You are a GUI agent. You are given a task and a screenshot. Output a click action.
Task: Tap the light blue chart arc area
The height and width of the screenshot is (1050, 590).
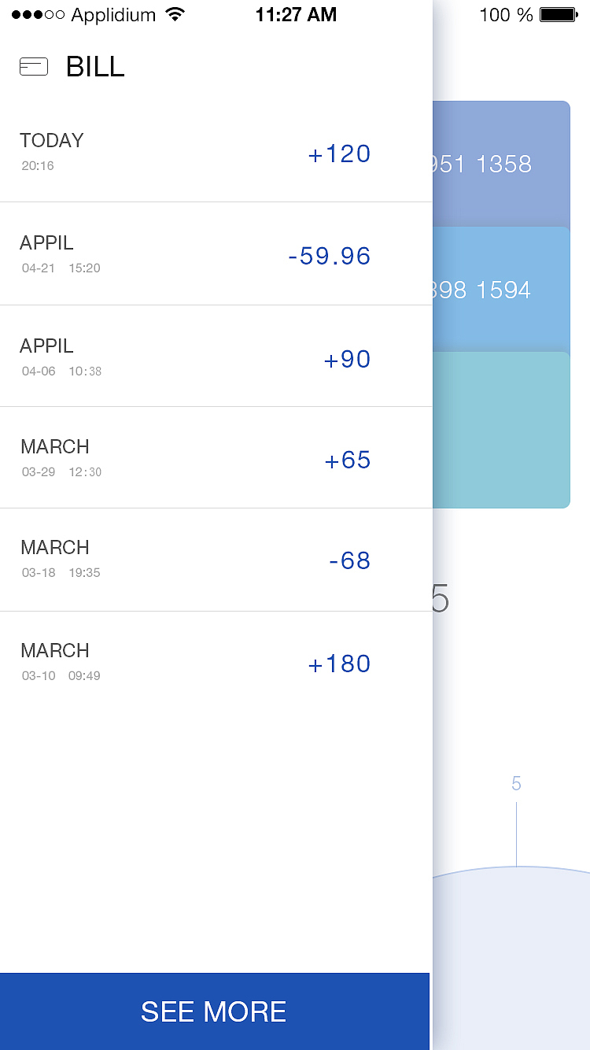tap(511, 960)
